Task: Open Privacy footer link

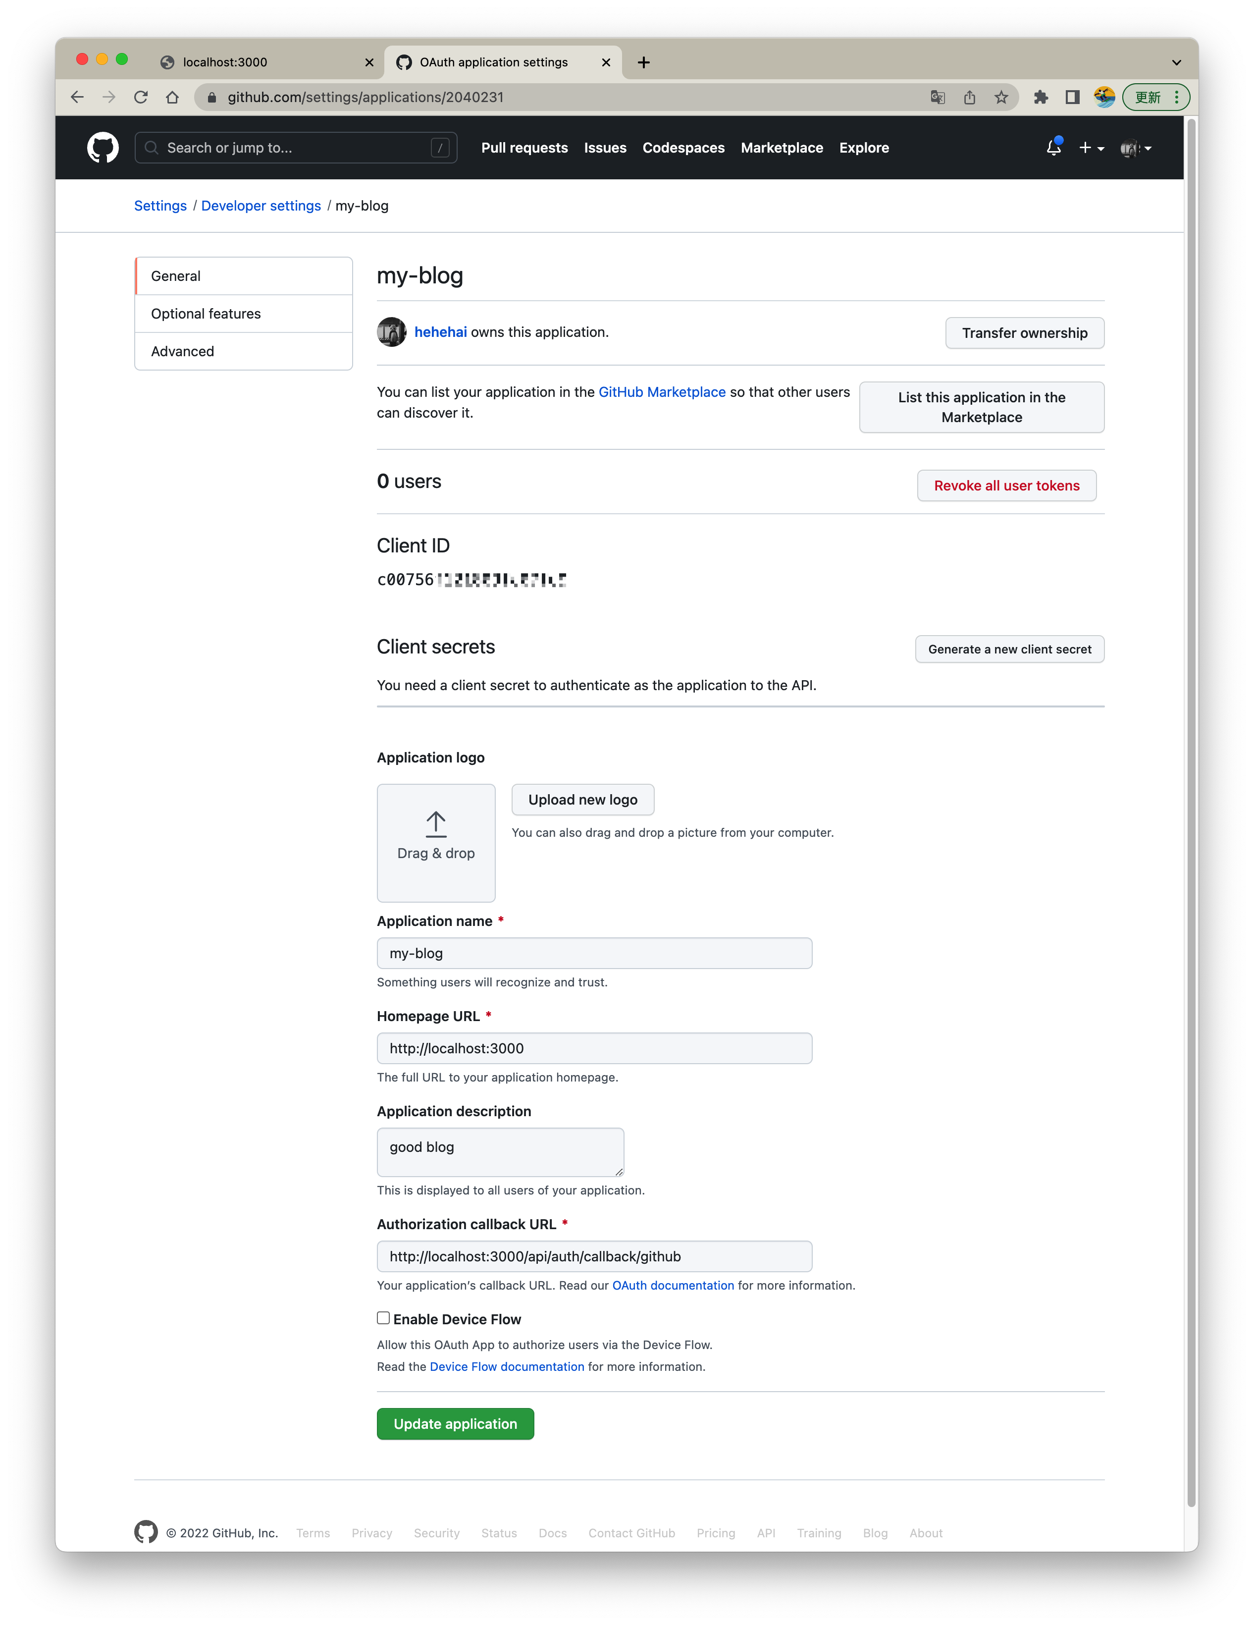Action: 372,1533
